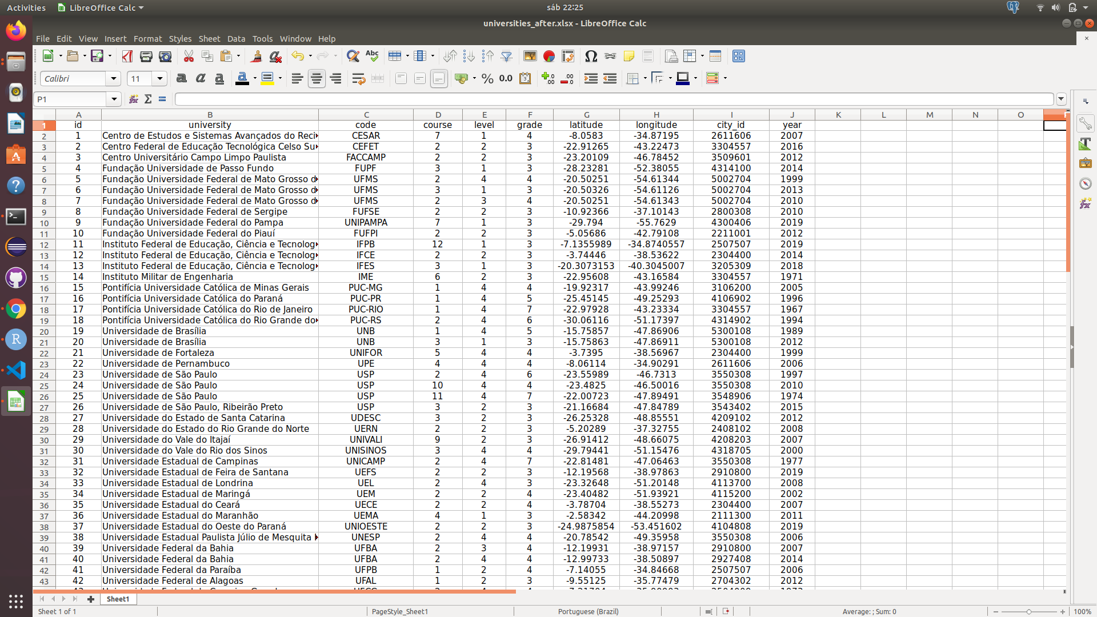1097x617 pixels.
Task: Apply currency number format
Action: point(461,78)
